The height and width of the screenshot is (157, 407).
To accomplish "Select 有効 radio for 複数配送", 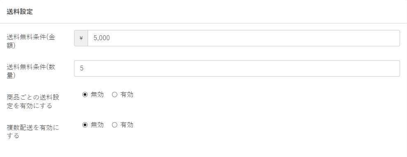I will [x=114, y=125].
